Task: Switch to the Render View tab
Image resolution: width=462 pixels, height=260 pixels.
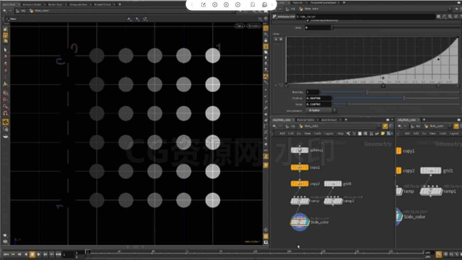Action: (55, 5)
